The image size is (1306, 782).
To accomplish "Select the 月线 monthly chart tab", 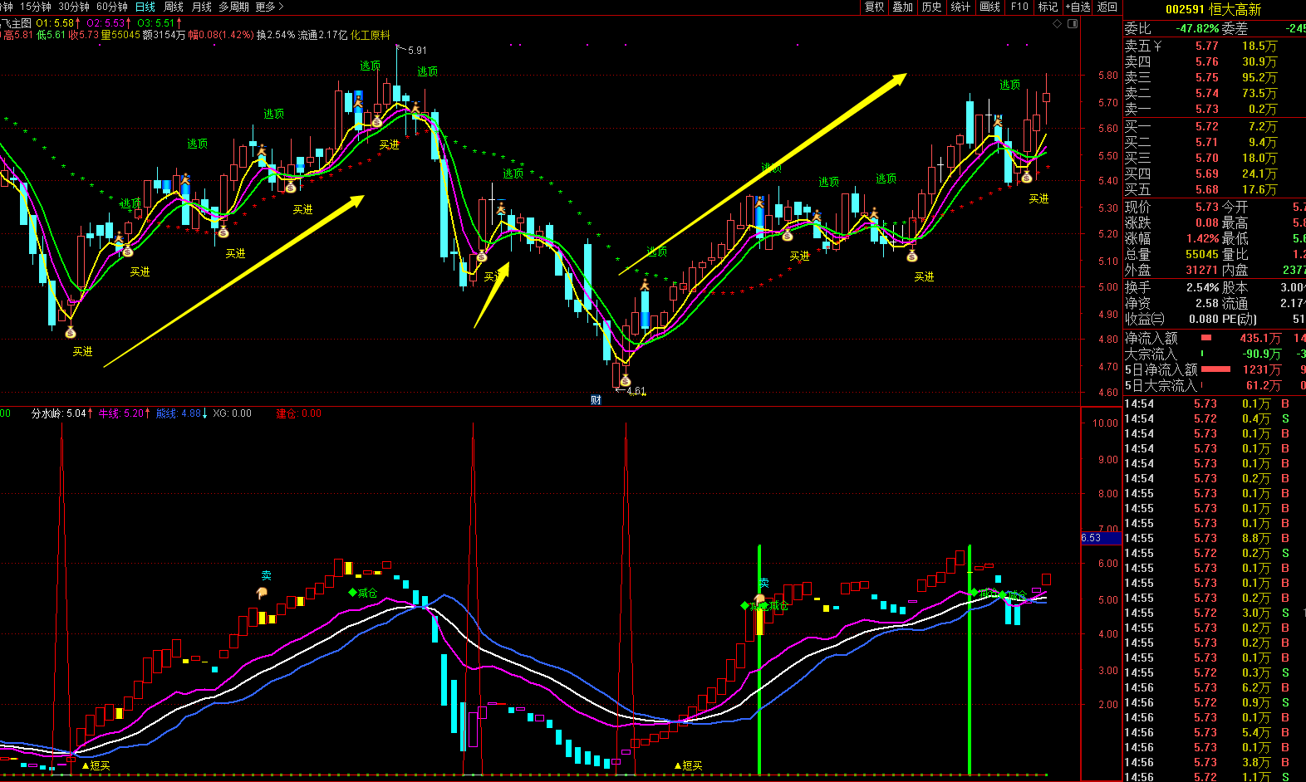I will (x=202, y=7).
